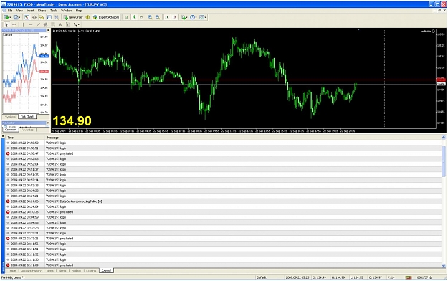
Task: Toggle the Expert Advisors button
Action: click(106, 17)
